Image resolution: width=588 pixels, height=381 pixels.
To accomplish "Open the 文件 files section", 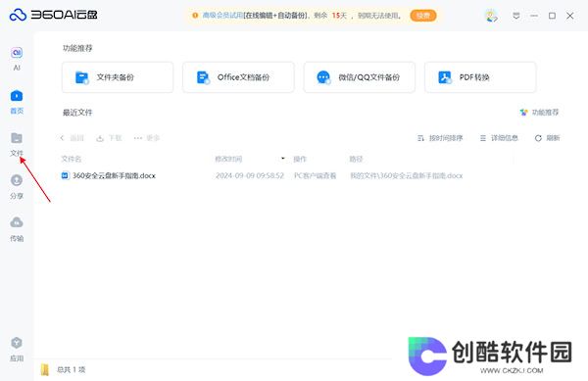I will 17,144.
